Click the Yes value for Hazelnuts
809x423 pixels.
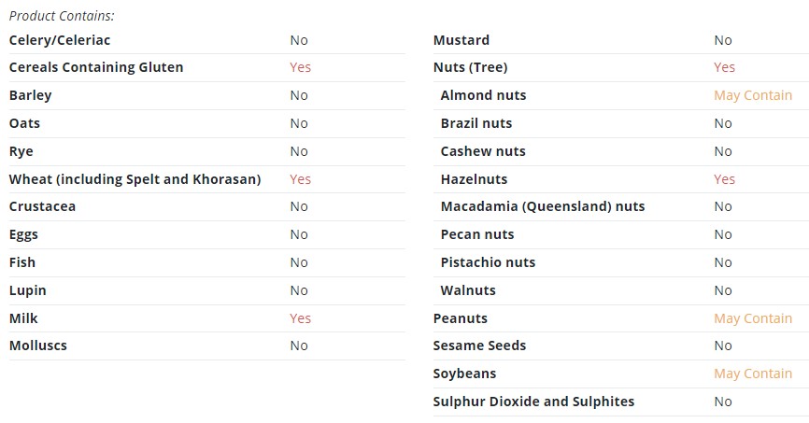pyautogui.click(x=724, y=179)
